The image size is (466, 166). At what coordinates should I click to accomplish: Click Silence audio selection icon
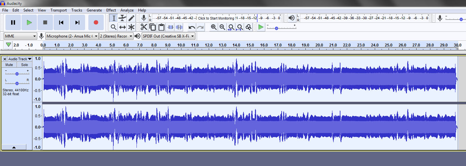click(179, 27)
